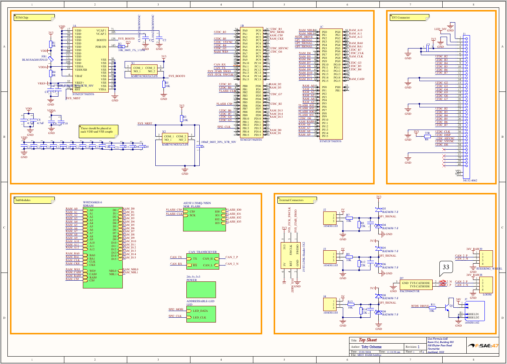Select the ST-LINK header component symbol
The height and width of the screenshot is (364, 507).
291,255
